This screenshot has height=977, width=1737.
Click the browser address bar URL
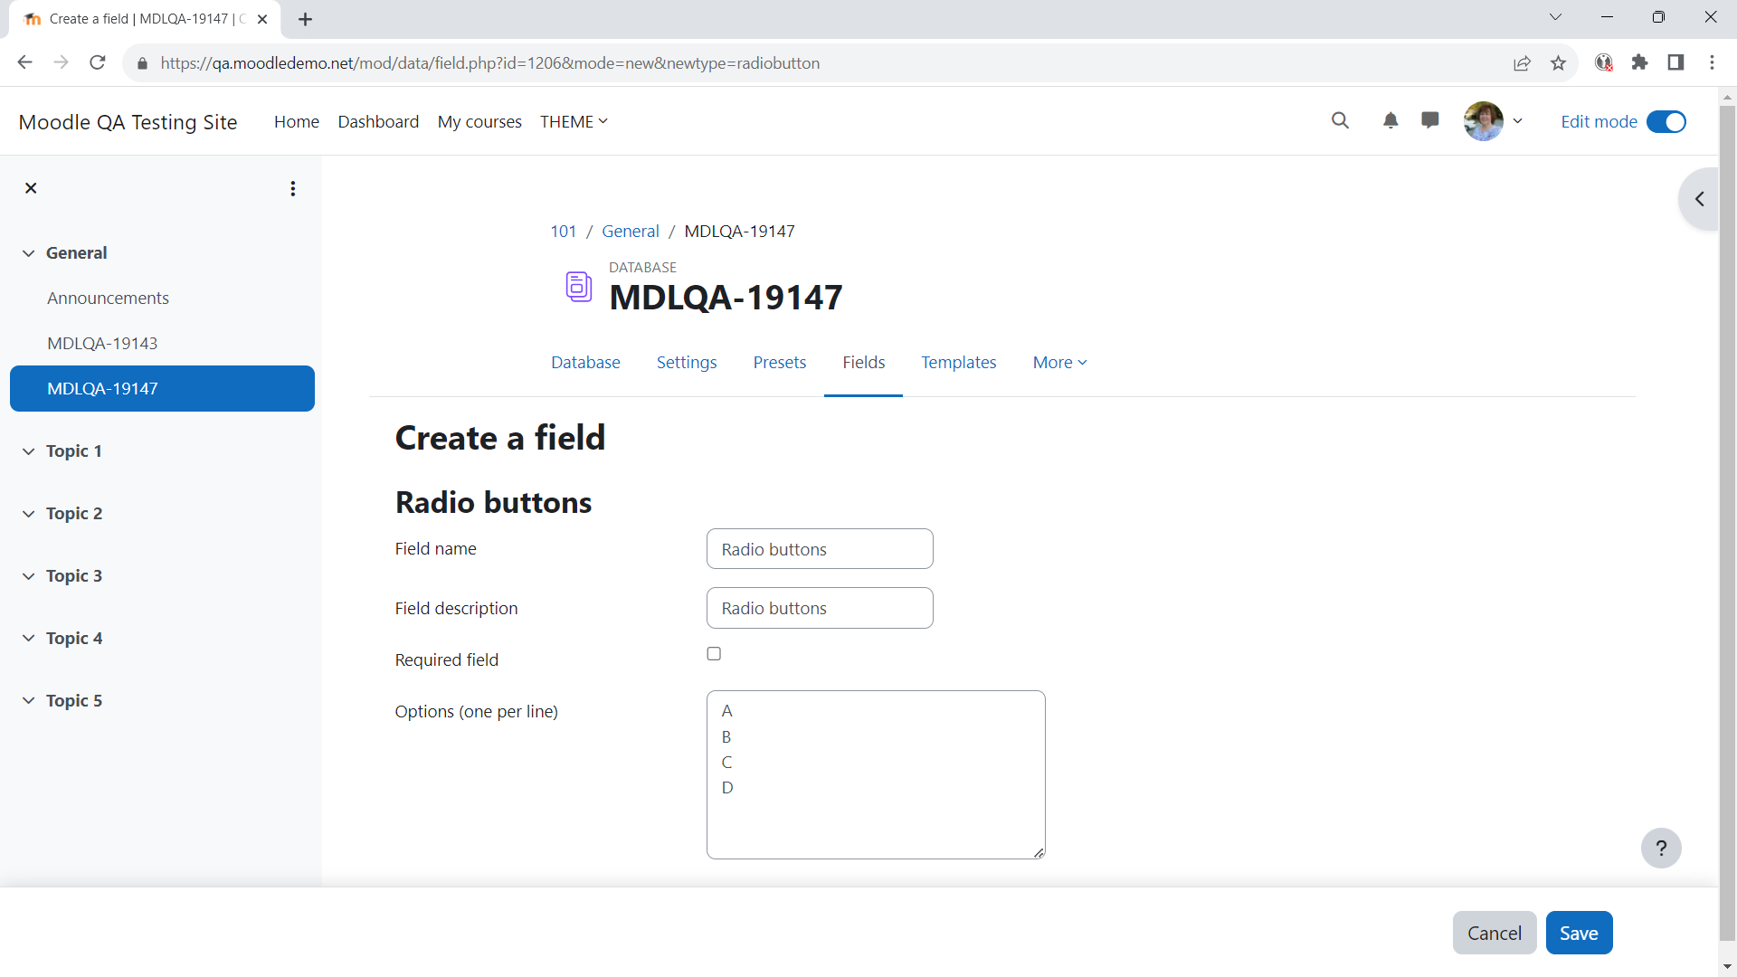489,63
